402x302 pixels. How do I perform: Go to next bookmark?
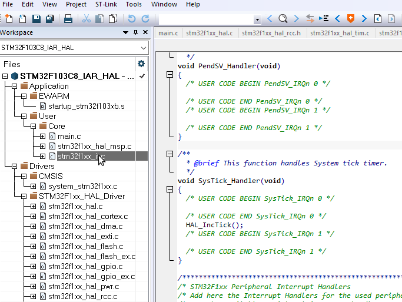click(364, 19)
